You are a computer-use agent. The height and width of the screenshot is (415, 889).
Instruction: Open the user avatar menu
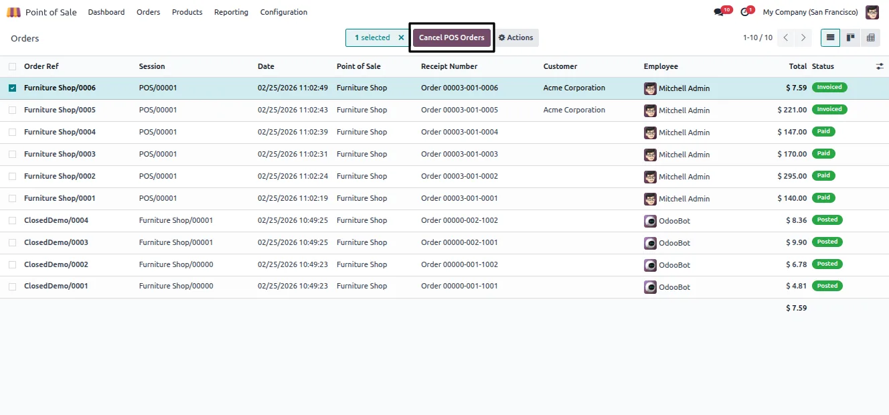pyautogui.click(x=872, y=12)
